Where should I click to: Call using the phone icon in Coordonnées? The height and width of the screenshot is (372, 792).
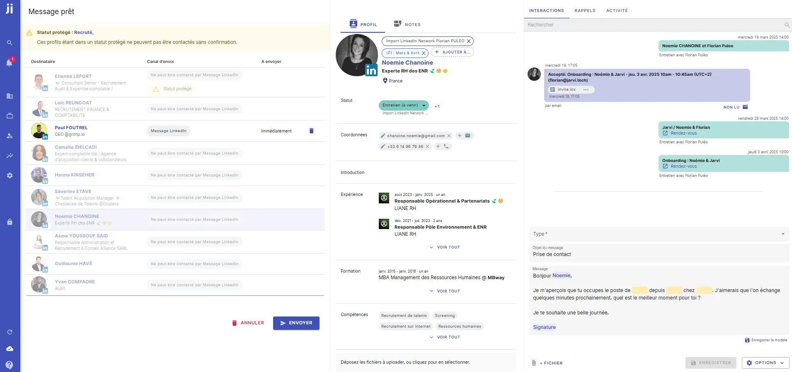point(446,146)
